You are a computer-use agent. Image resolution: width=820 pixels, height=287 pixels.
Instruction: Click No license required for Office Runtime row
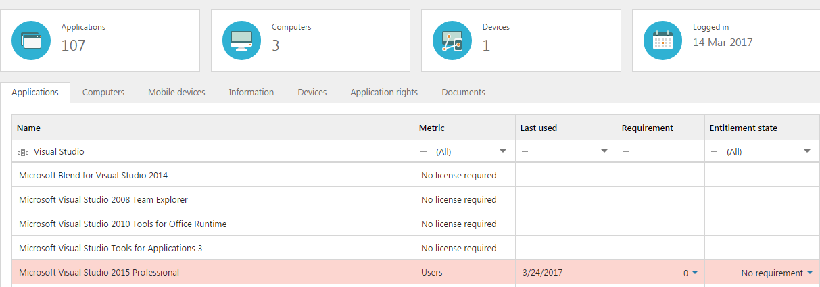pos(459,224)
